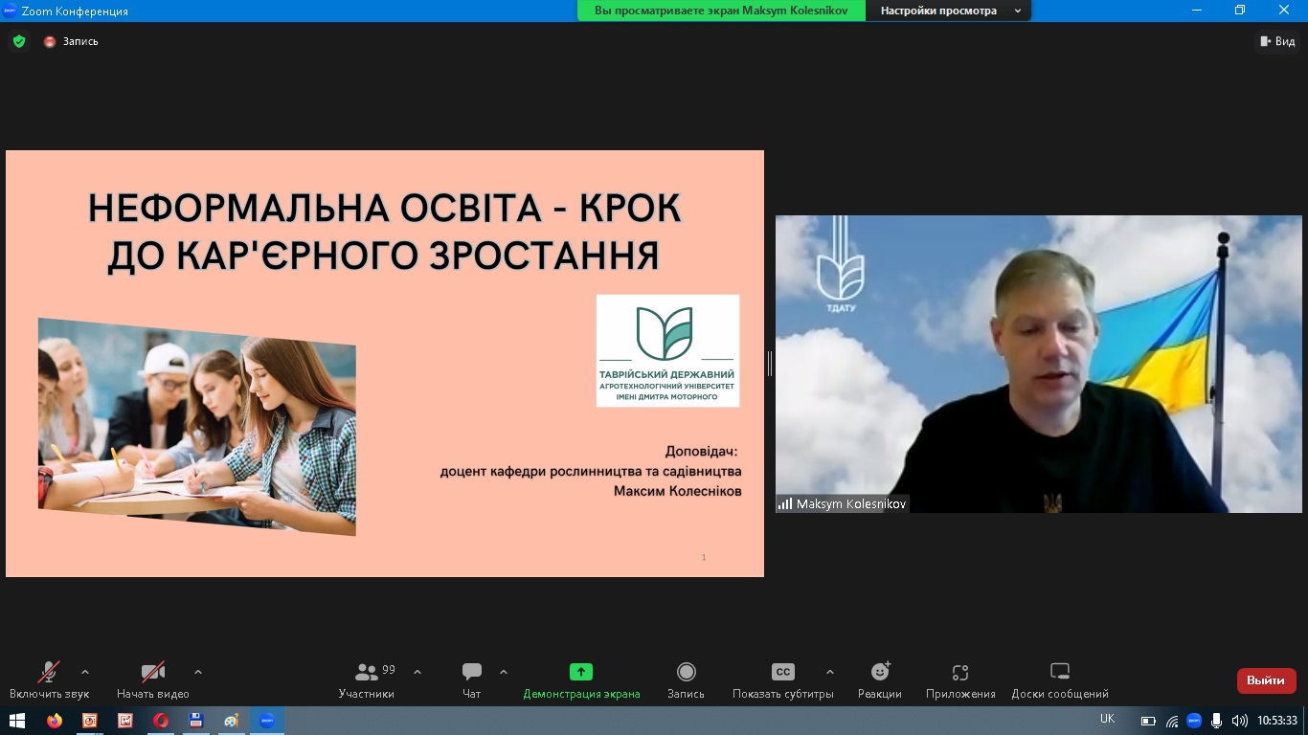Click the Запись record button in toolbar
Screen dimensions: 1308x735
click(686, 679)
